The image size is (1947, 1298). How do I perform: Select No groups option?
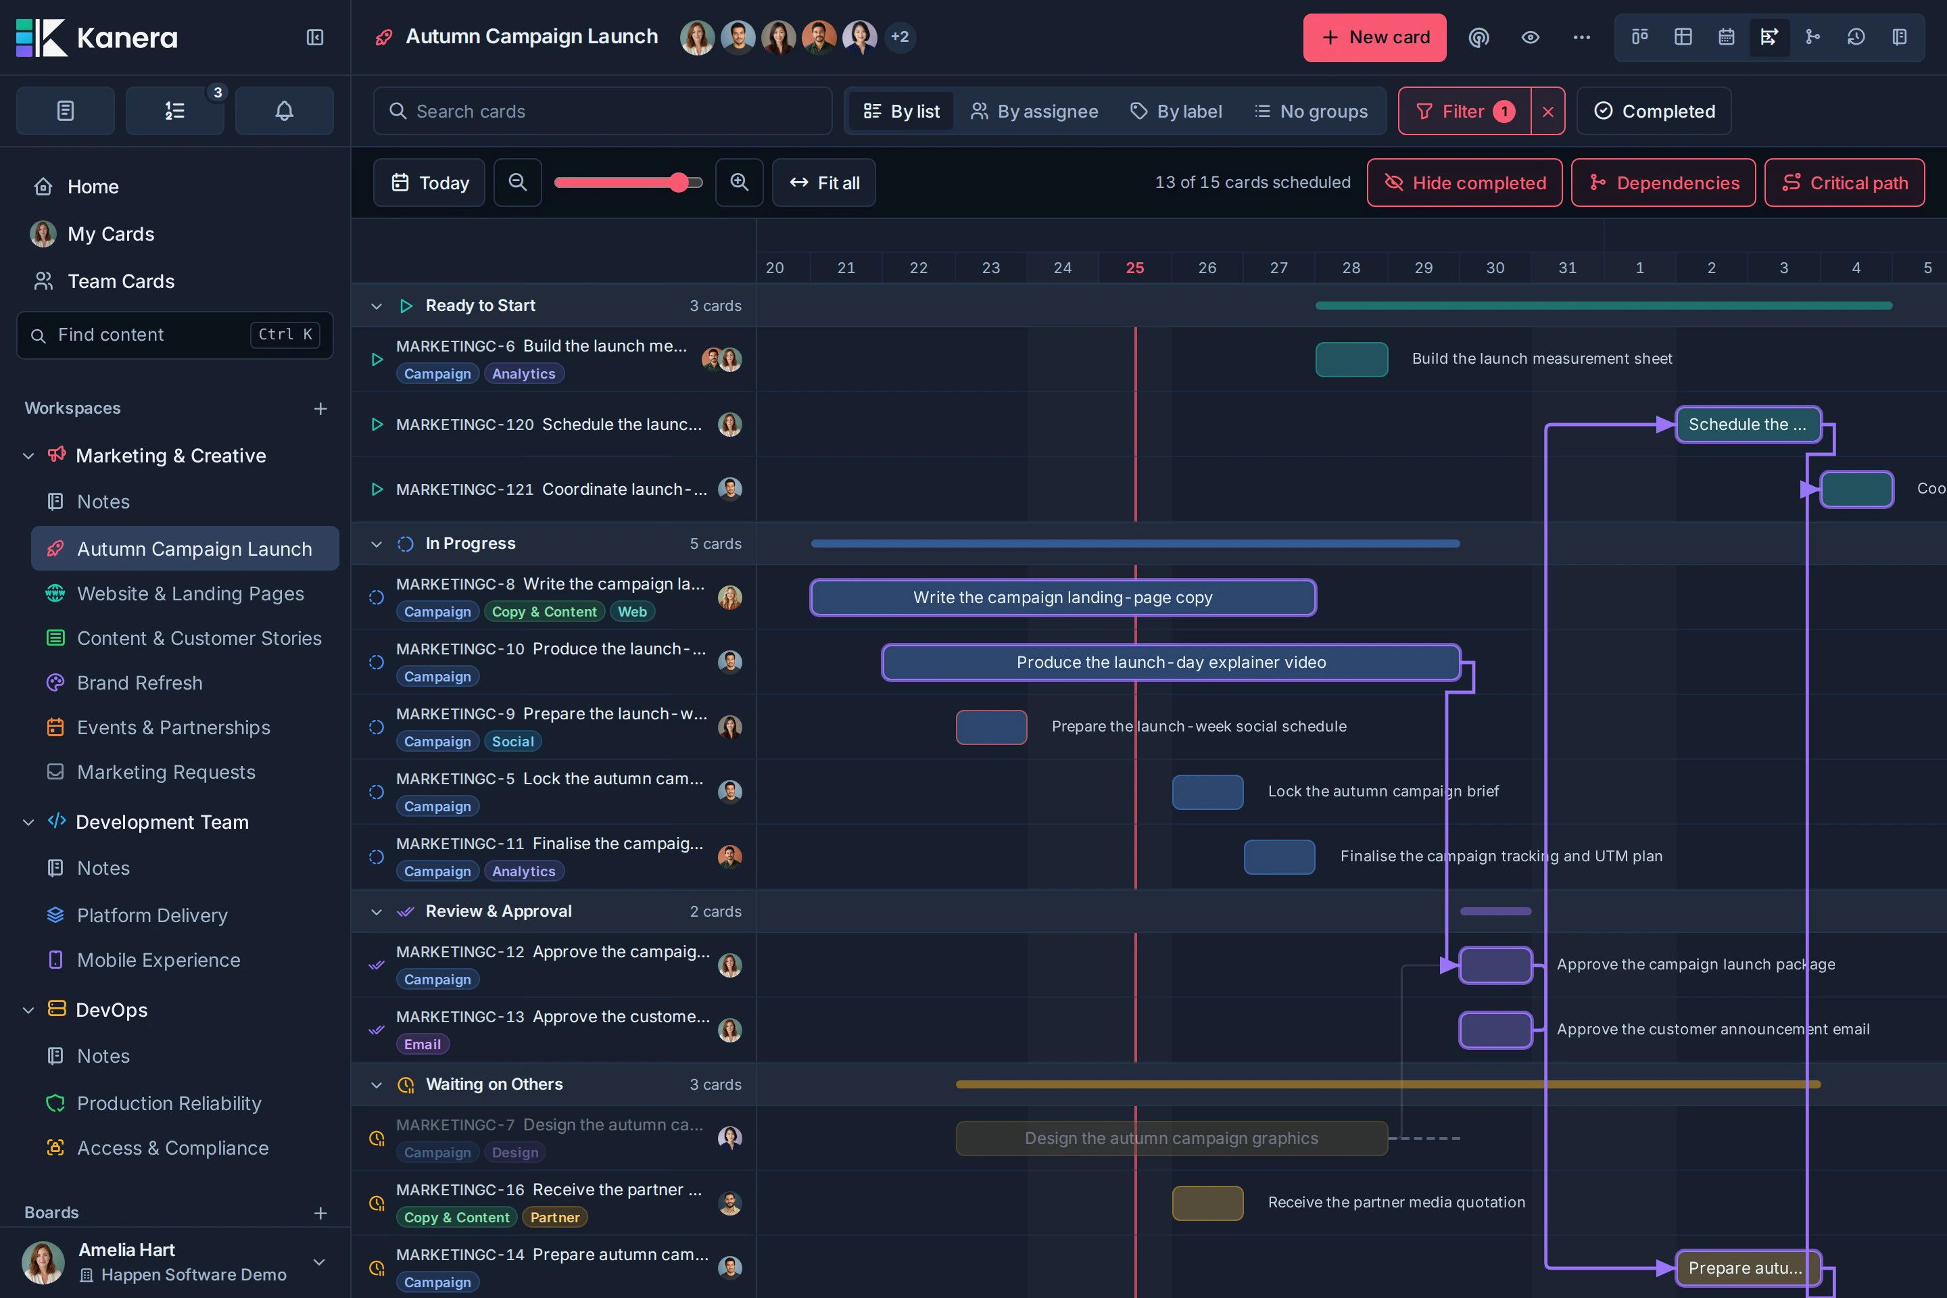[1310, 111]
